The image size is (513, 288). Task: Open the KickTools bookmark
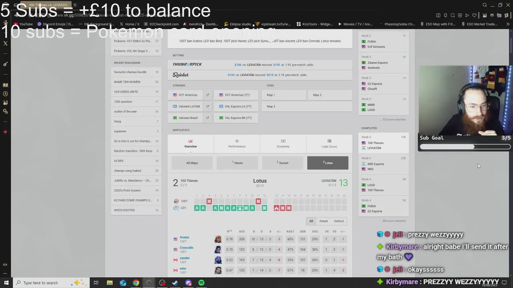pos(315,24)
